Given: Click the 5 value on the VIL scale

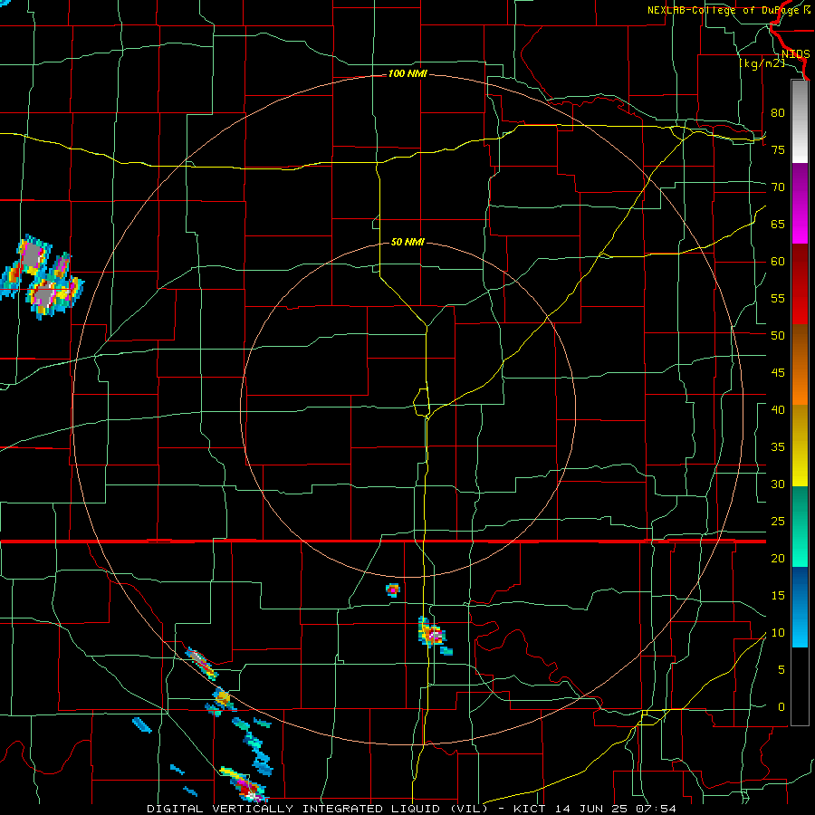Looking at the screenshot, I should pyautogui.click(x=781, y=670).
